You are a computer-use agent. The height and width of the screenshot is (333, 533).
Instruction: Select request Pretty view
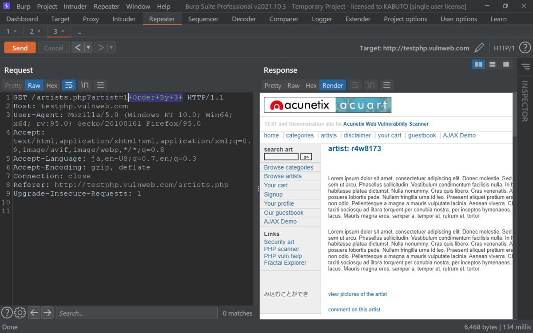point(13,85)
